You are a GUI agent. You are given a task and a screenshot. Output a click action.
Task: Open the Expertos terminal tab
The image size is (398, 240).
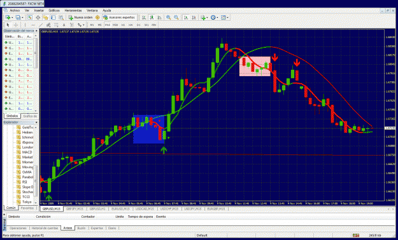[97, 228]
